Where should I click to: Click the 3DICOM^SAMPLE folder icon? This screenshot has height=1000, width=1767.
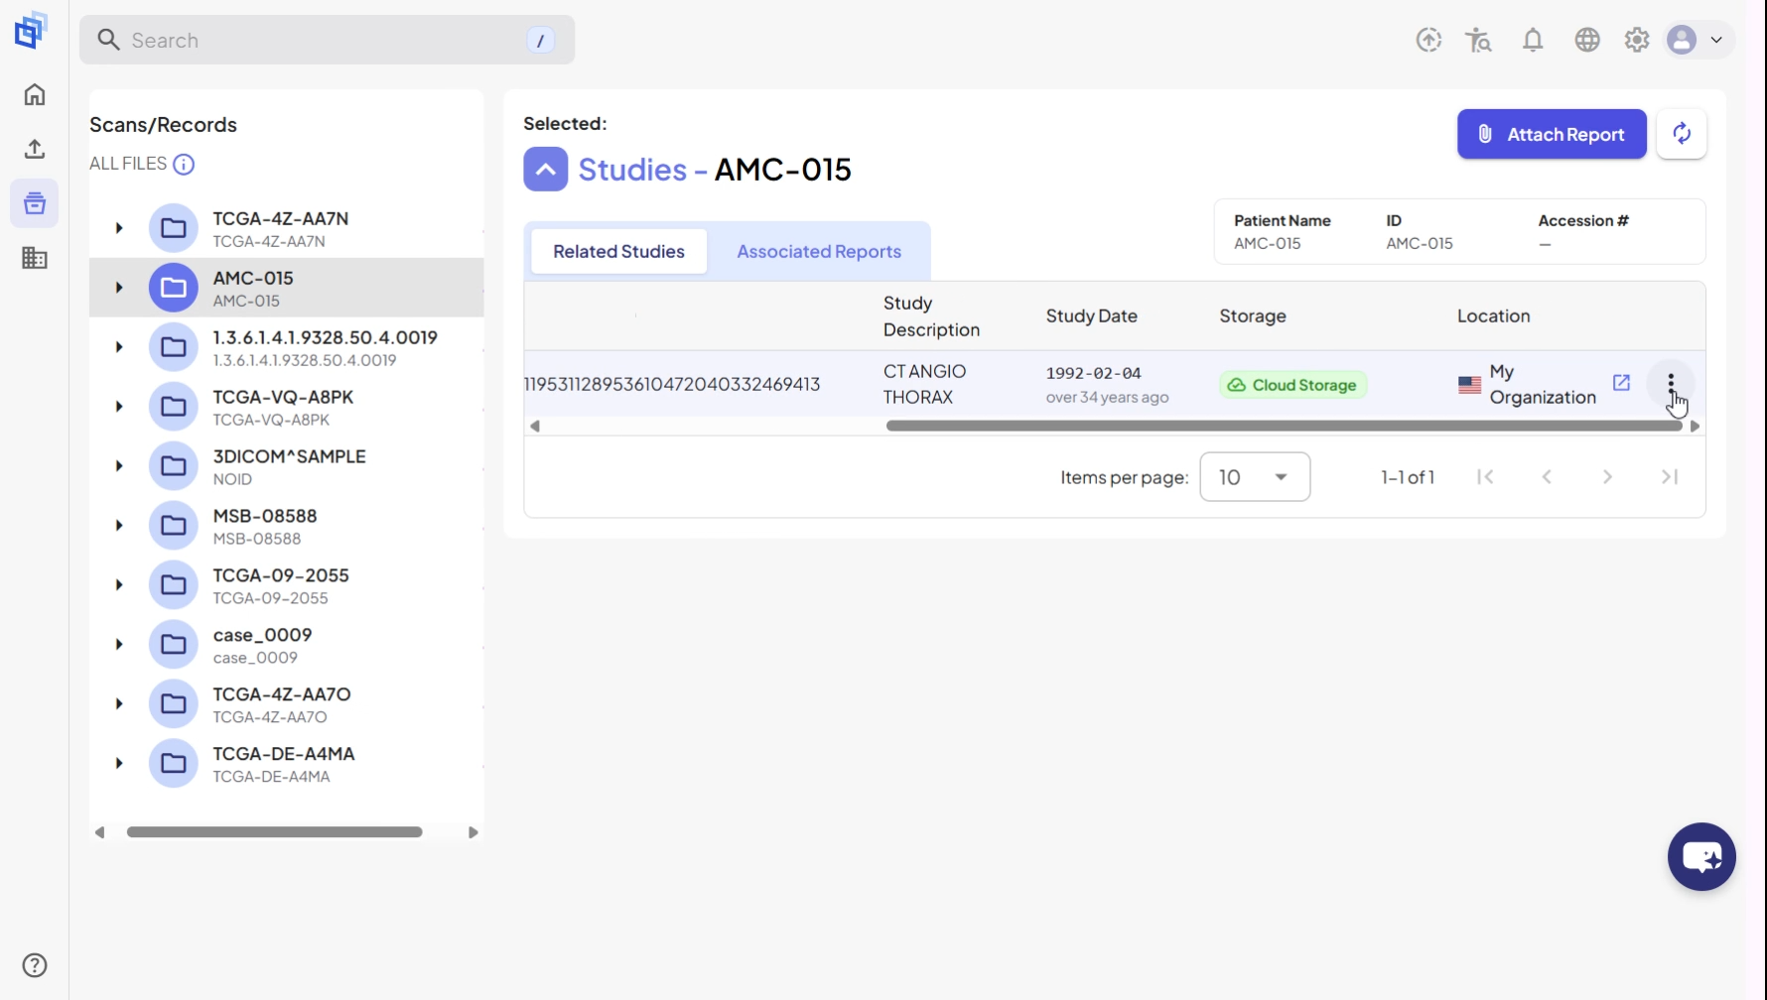click(174, 466)
